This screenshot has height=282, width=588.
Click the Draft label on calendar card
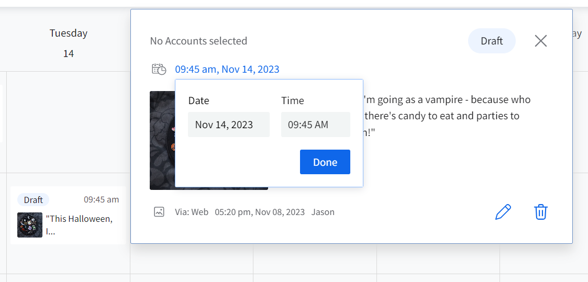[34, 200]
